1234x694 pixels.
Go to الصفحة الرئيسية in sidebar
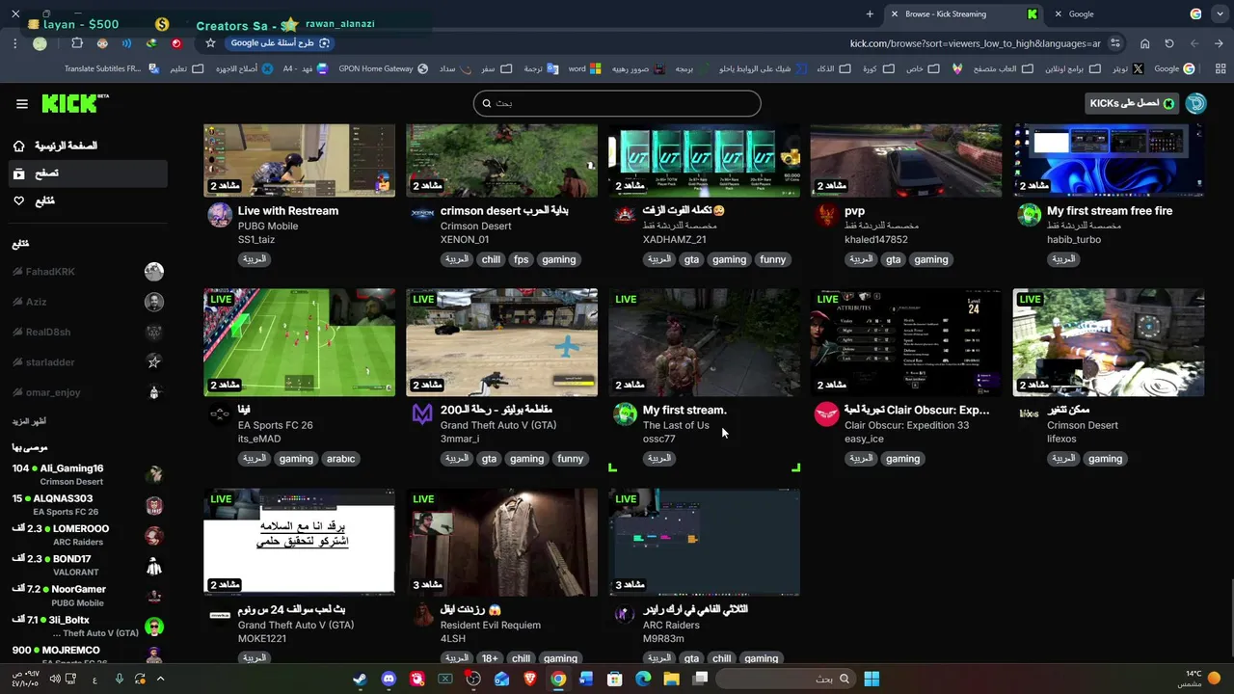[89, 146]
